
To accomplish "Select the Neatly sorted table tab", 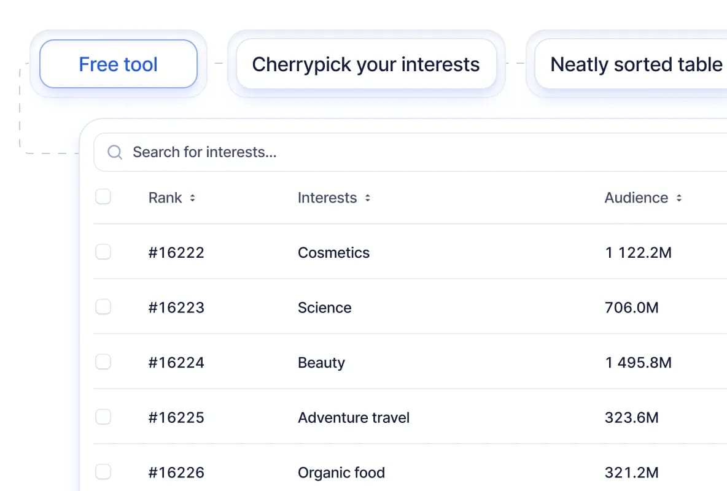I will pos(632,64).
